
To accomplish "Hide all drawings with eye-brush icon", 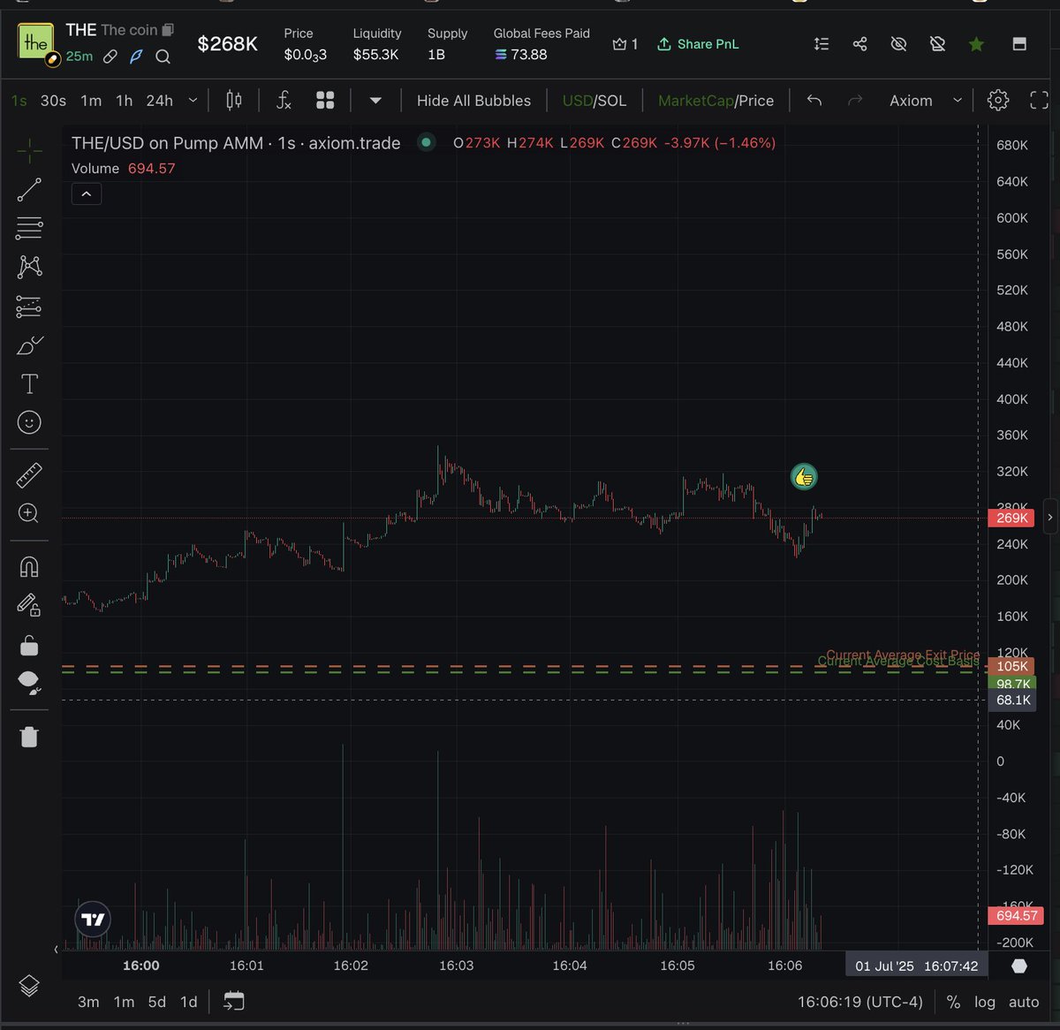I will (29, 683).
